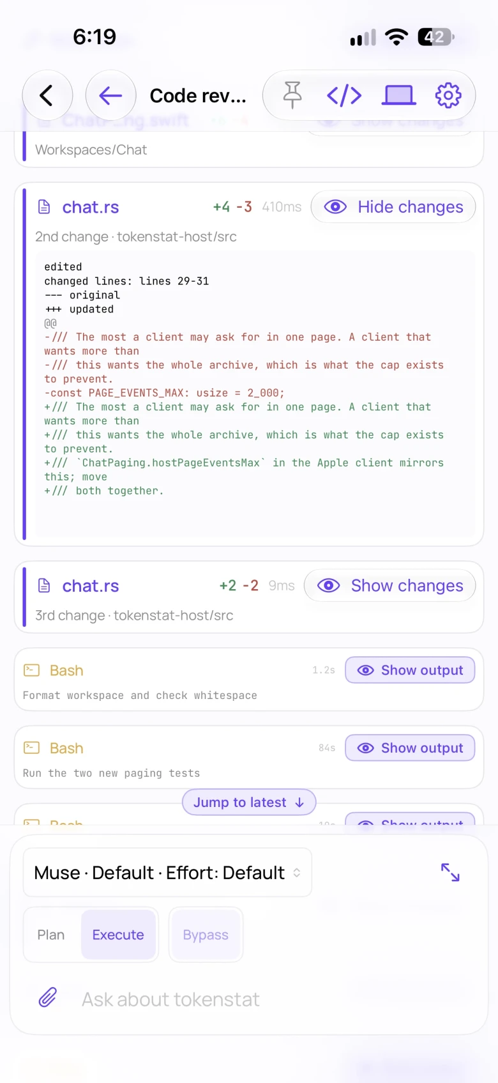The height and width of the screenshot is (1083, 498).
Task: Show output for Format workspace Bash command
Action: pyautogui.click(x=410, y=670)
